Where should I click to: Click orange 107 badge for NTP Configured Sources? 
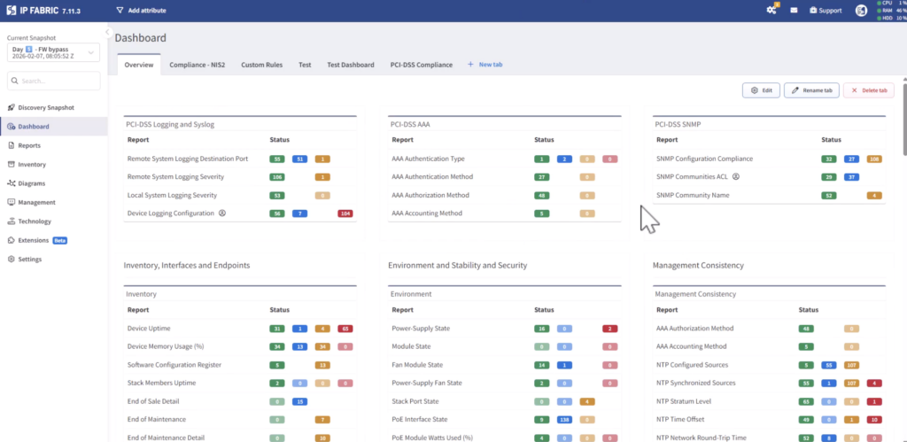click(x=851, y=365)
